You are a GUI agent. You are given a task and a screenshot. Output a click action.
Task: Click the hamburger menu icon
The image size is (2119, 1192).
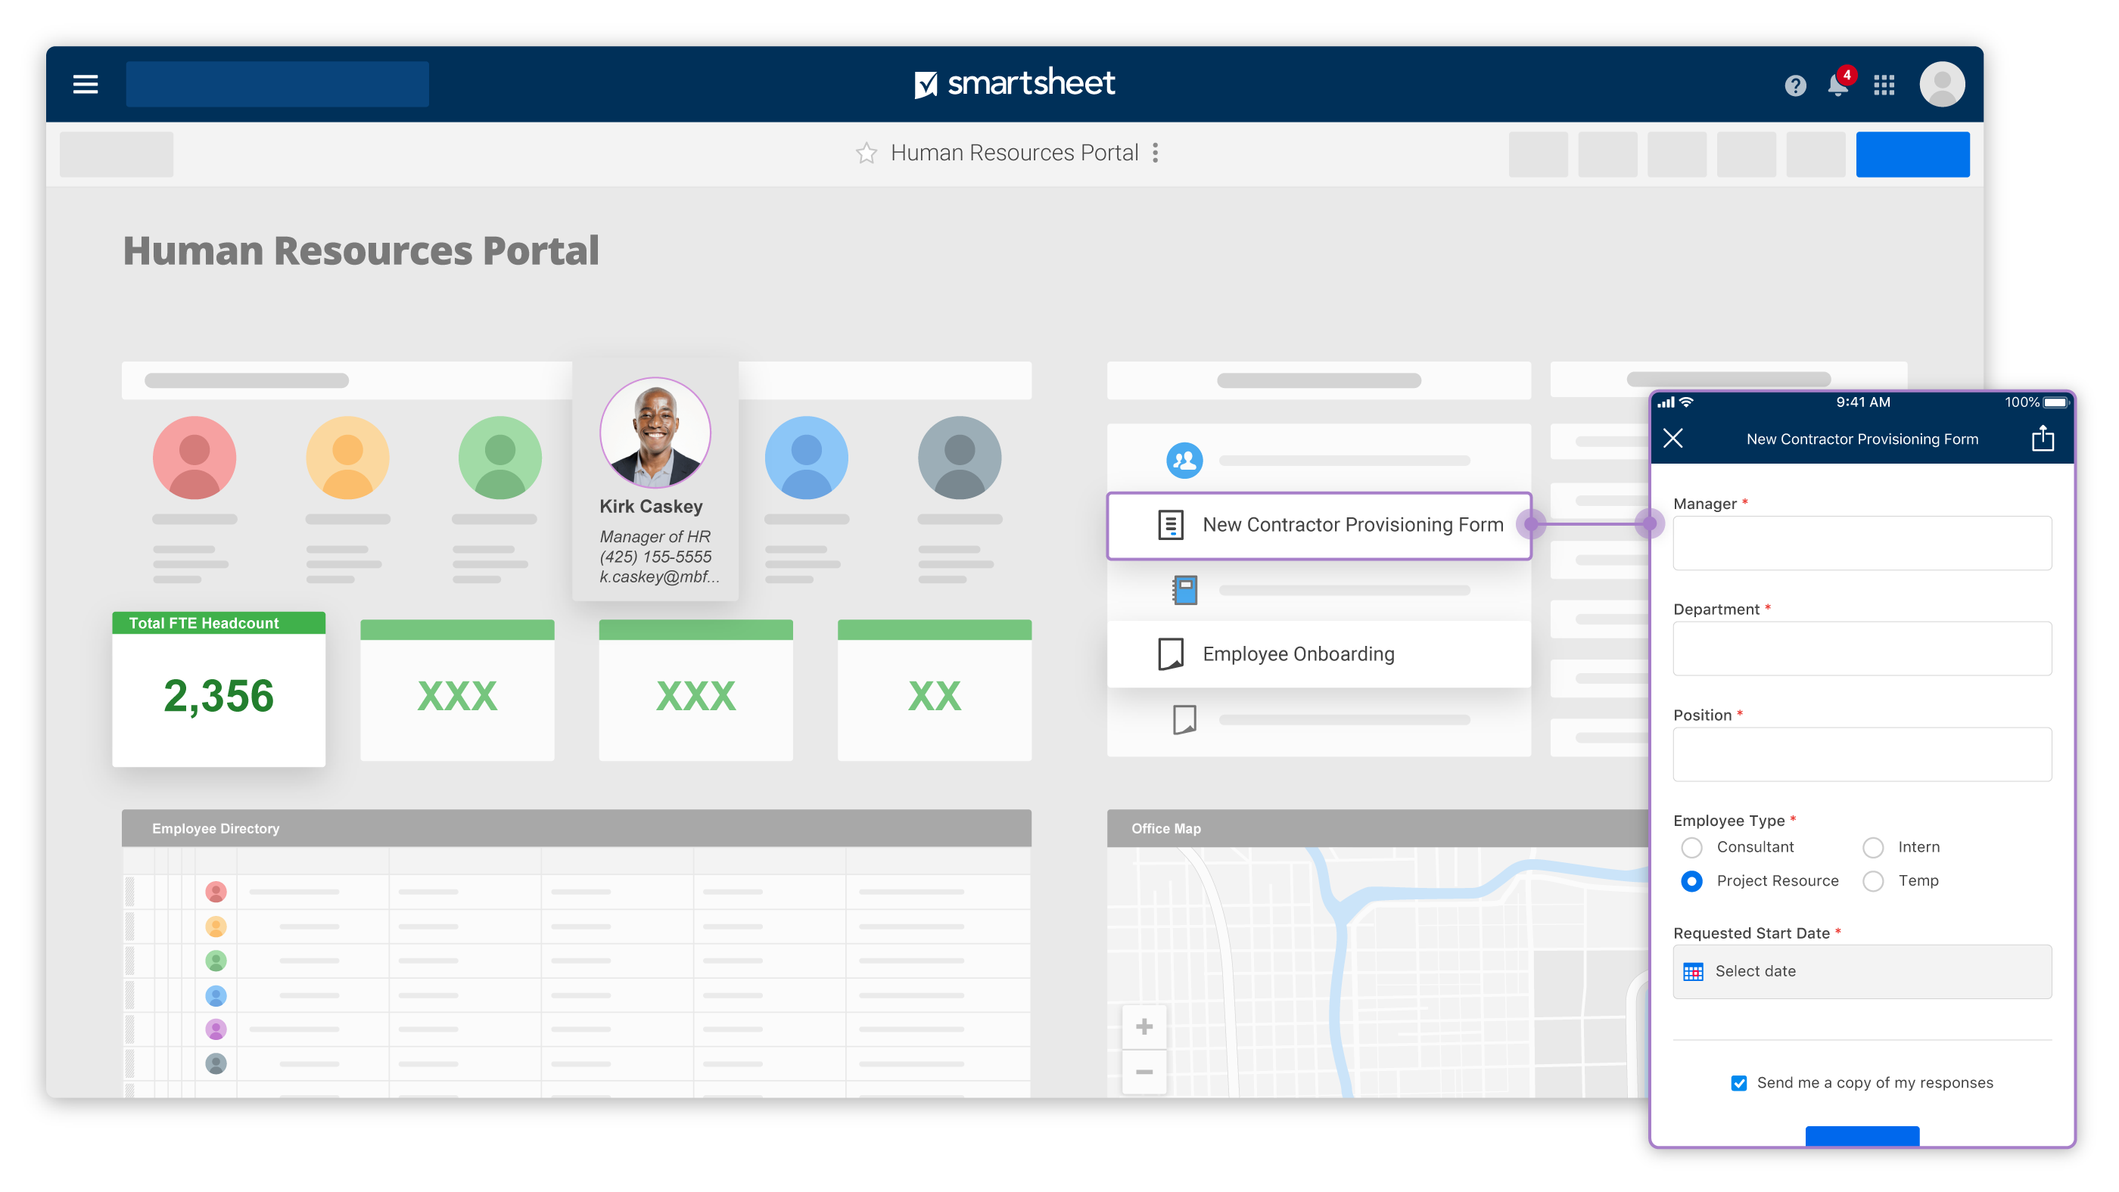point(85,83)
